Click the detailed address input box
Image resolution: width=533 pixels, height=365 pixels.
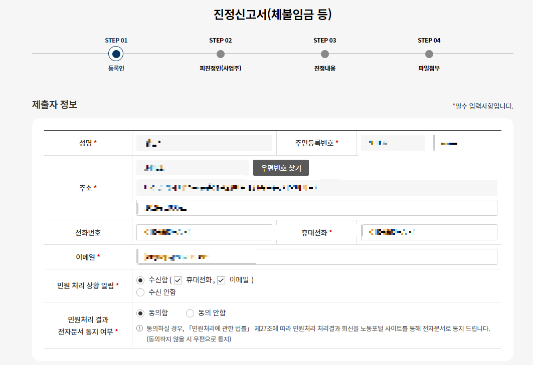click(316, 207)
